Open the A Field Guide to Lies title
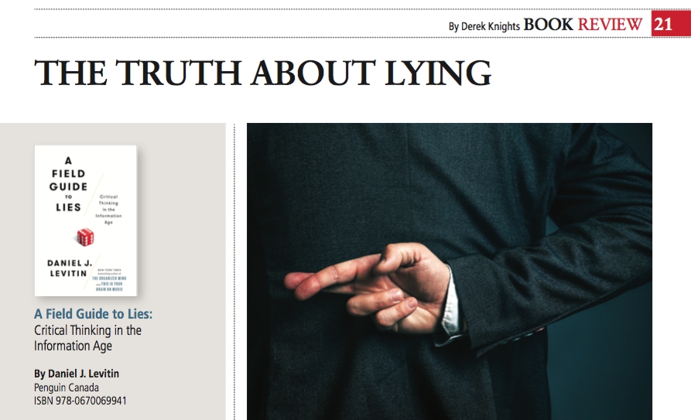 pyautogui.click(x=94, y=314)
